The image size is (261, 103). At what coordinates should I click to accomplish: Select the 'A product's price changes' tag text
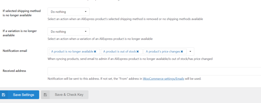pyautogui.click(x=163, y=51)
